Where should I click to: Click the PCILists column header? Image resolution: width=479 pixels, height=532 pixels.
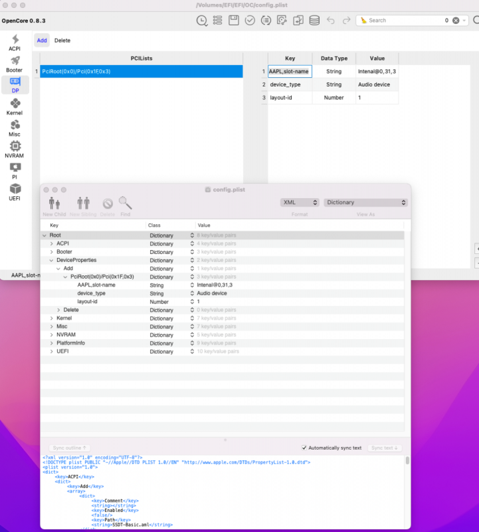point(142,59)
